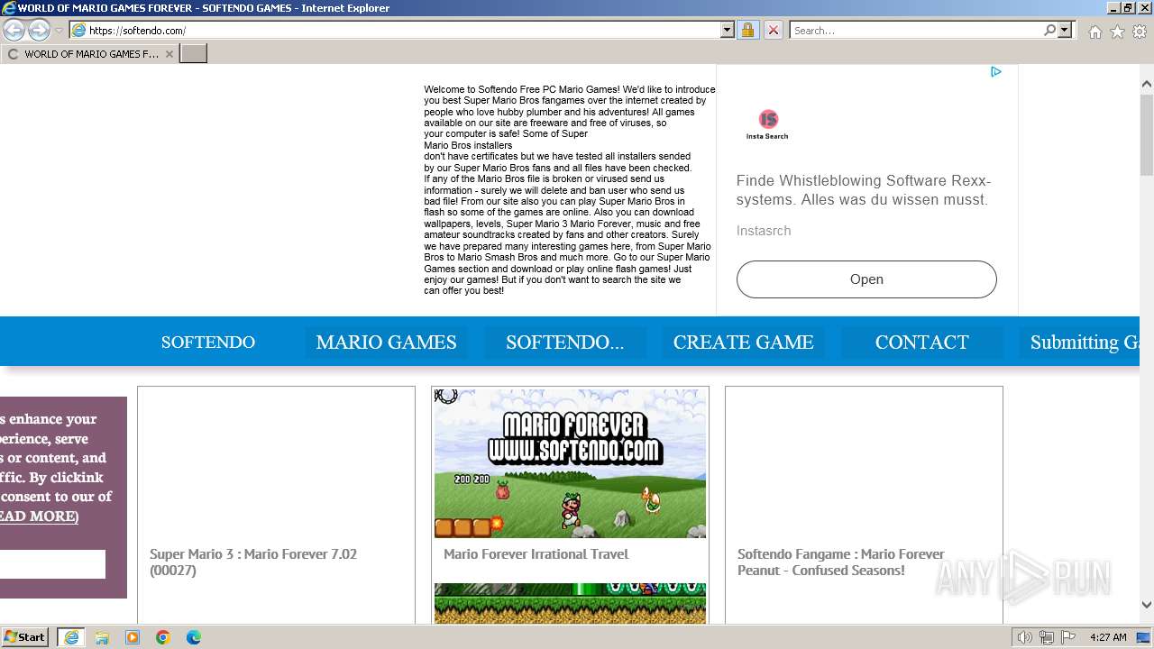
Task: Click the page scrollbar up arrow
Action: pos(1147,85)
